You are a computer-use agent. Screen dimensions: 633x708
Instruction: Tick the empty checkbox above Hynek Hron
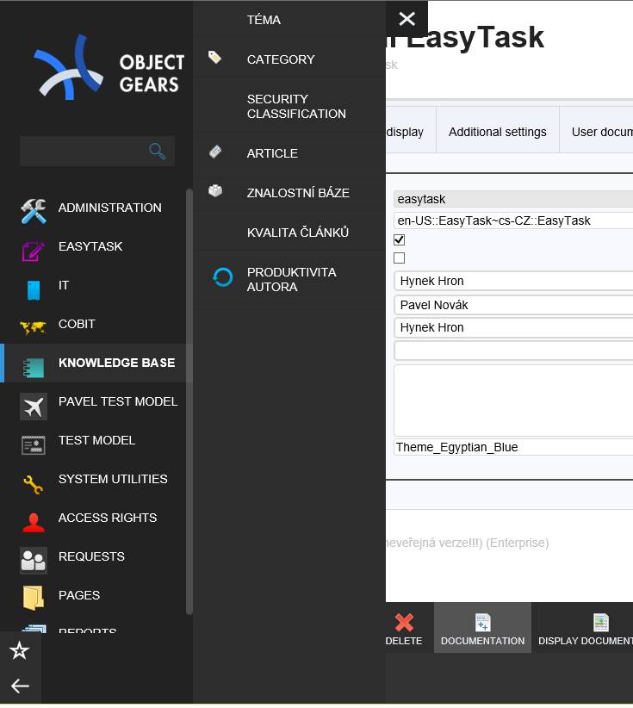coord(399,258)
